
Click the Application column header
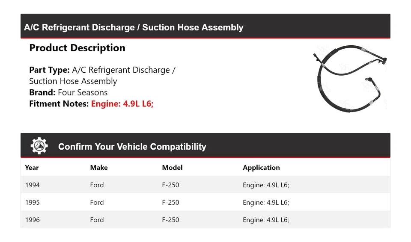261,168
